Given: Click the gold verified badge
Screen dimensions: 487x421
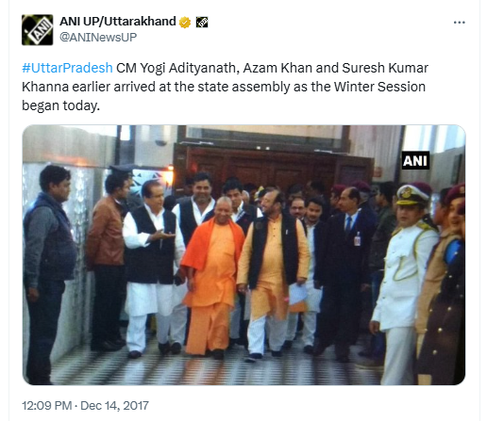Looking at the screenshot, I should pyautogui.click(x=185, y=23).
